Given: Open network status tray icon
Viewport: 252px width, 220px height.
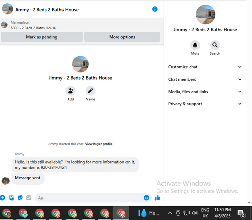Looking at the screenshot, I should point(186,213).
